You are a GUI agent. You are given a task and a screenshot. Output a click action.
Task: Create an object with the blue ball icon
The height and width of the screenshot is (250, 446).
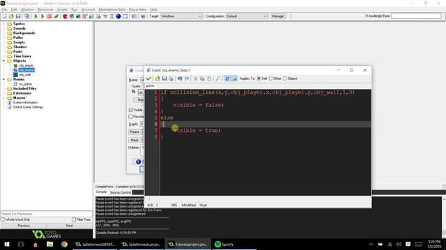point(118,17)
